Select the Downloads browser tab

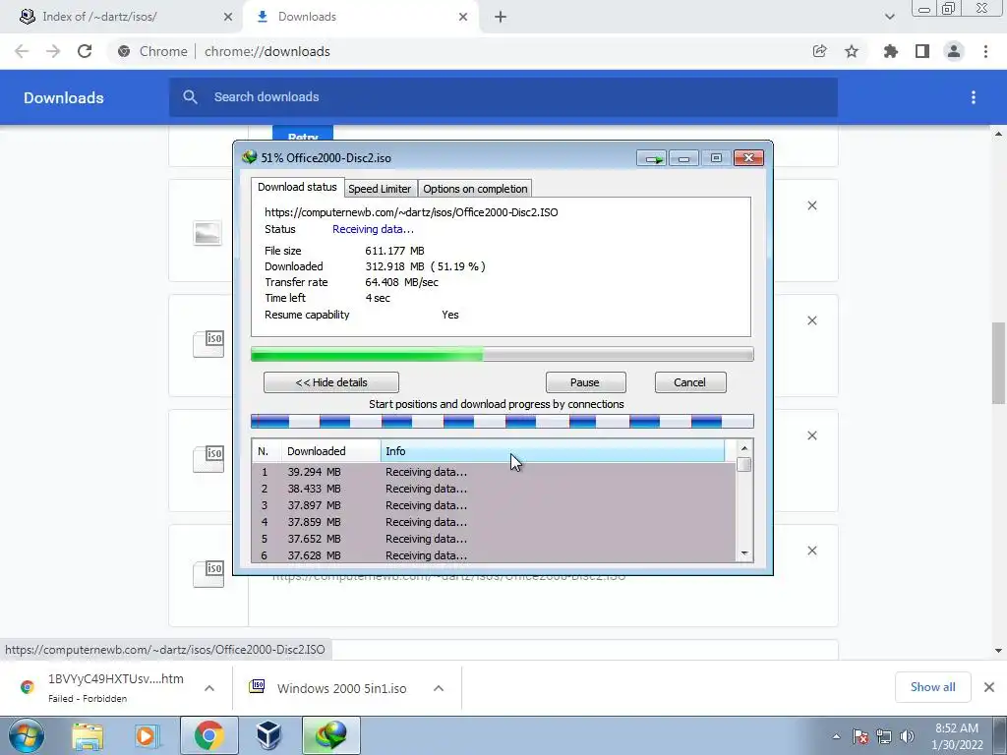(x=362, y=17)
